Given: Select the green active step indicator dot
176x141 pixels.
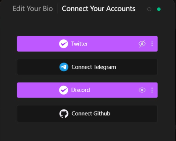Looking at the screenshot, I should pyautogui.click(x=159, y=9).
